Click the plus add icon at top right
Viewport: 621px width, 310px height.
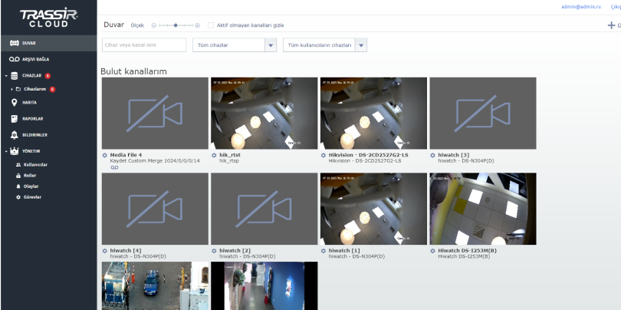coord(611,25)
